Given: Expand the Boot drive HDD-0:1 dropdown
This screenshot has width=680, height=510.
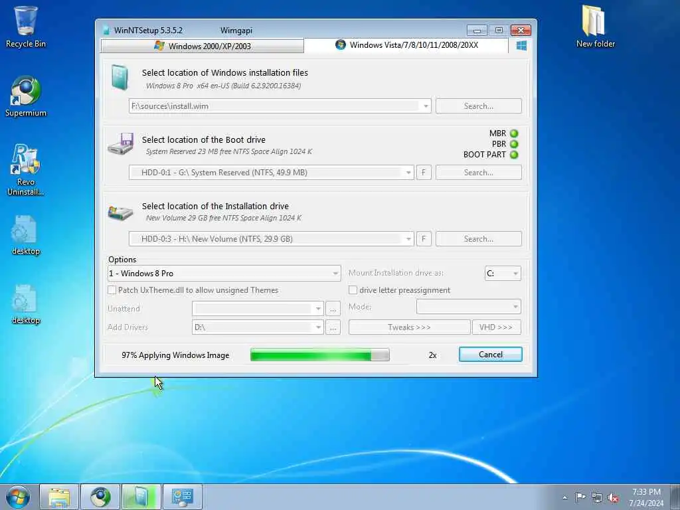Looking at the screenshot, I should click(x=408, y=173).
